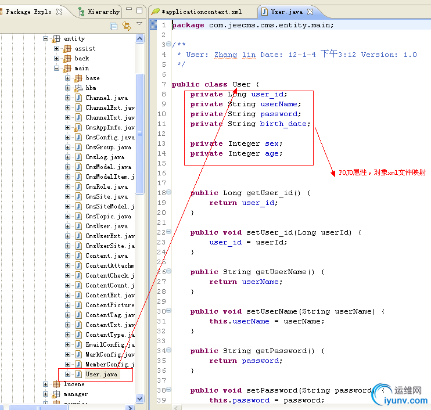Select CmsRole.java in the tree
Image resolution: width=431 pixels, height=410 pixels.
click(x=106, y=187)
